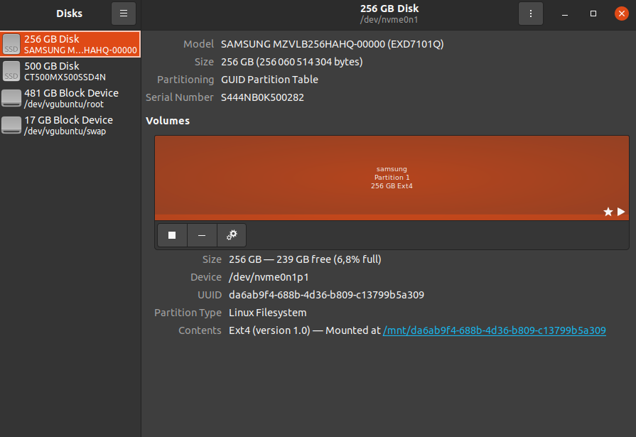Minimize the Disks window
Image resolution: width=636 pixels, height=437 pixels.
tap(565, 14)
